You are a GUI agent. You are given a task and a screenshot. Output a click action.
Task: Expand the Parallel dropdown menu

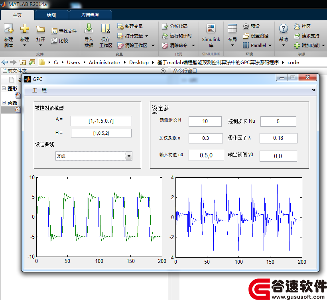(x=270, y=45)
